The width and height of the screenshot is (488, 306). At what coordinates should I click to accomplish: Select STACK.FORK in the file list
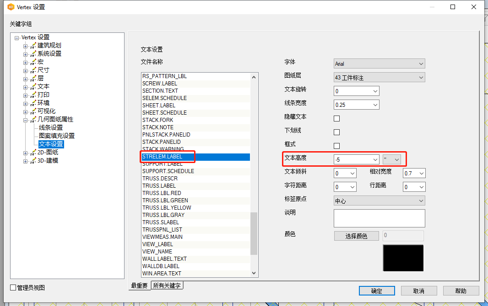point(196,120)
